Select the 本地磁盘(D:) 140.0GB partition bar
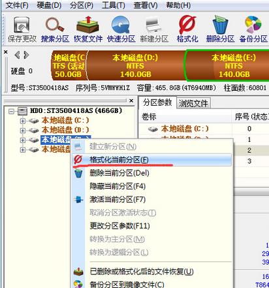The width and height of the screenshot is (269, 288). point(135,66)
